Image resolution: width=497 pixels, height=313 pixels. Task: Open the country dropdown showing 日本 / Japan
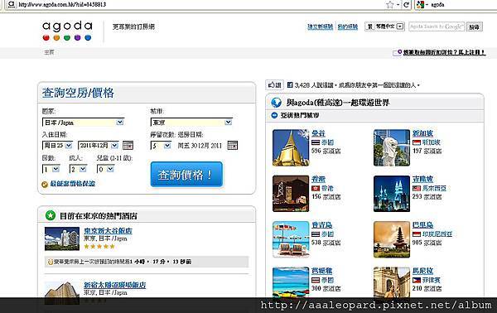83,123
